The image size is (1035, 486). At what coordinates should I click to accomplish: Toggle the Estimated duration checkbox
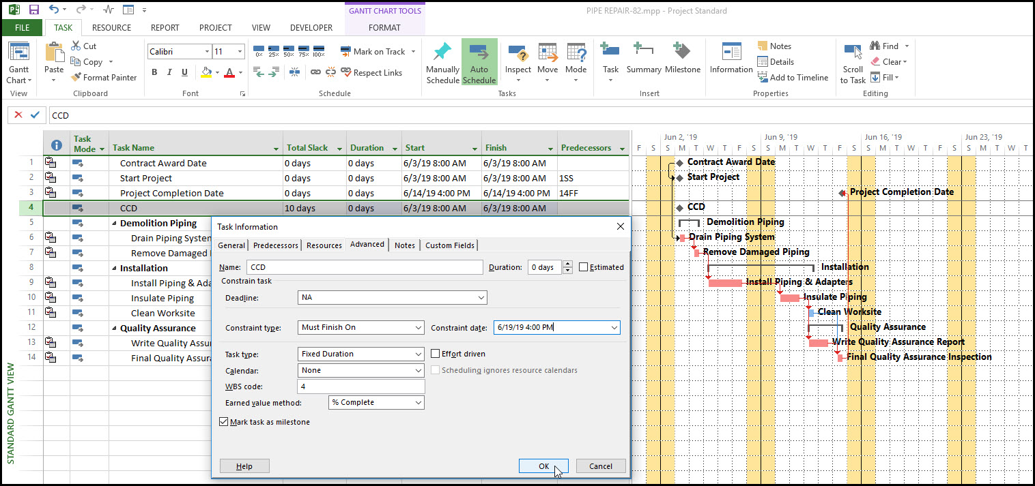pyautogui.click(x=584, y=267)
